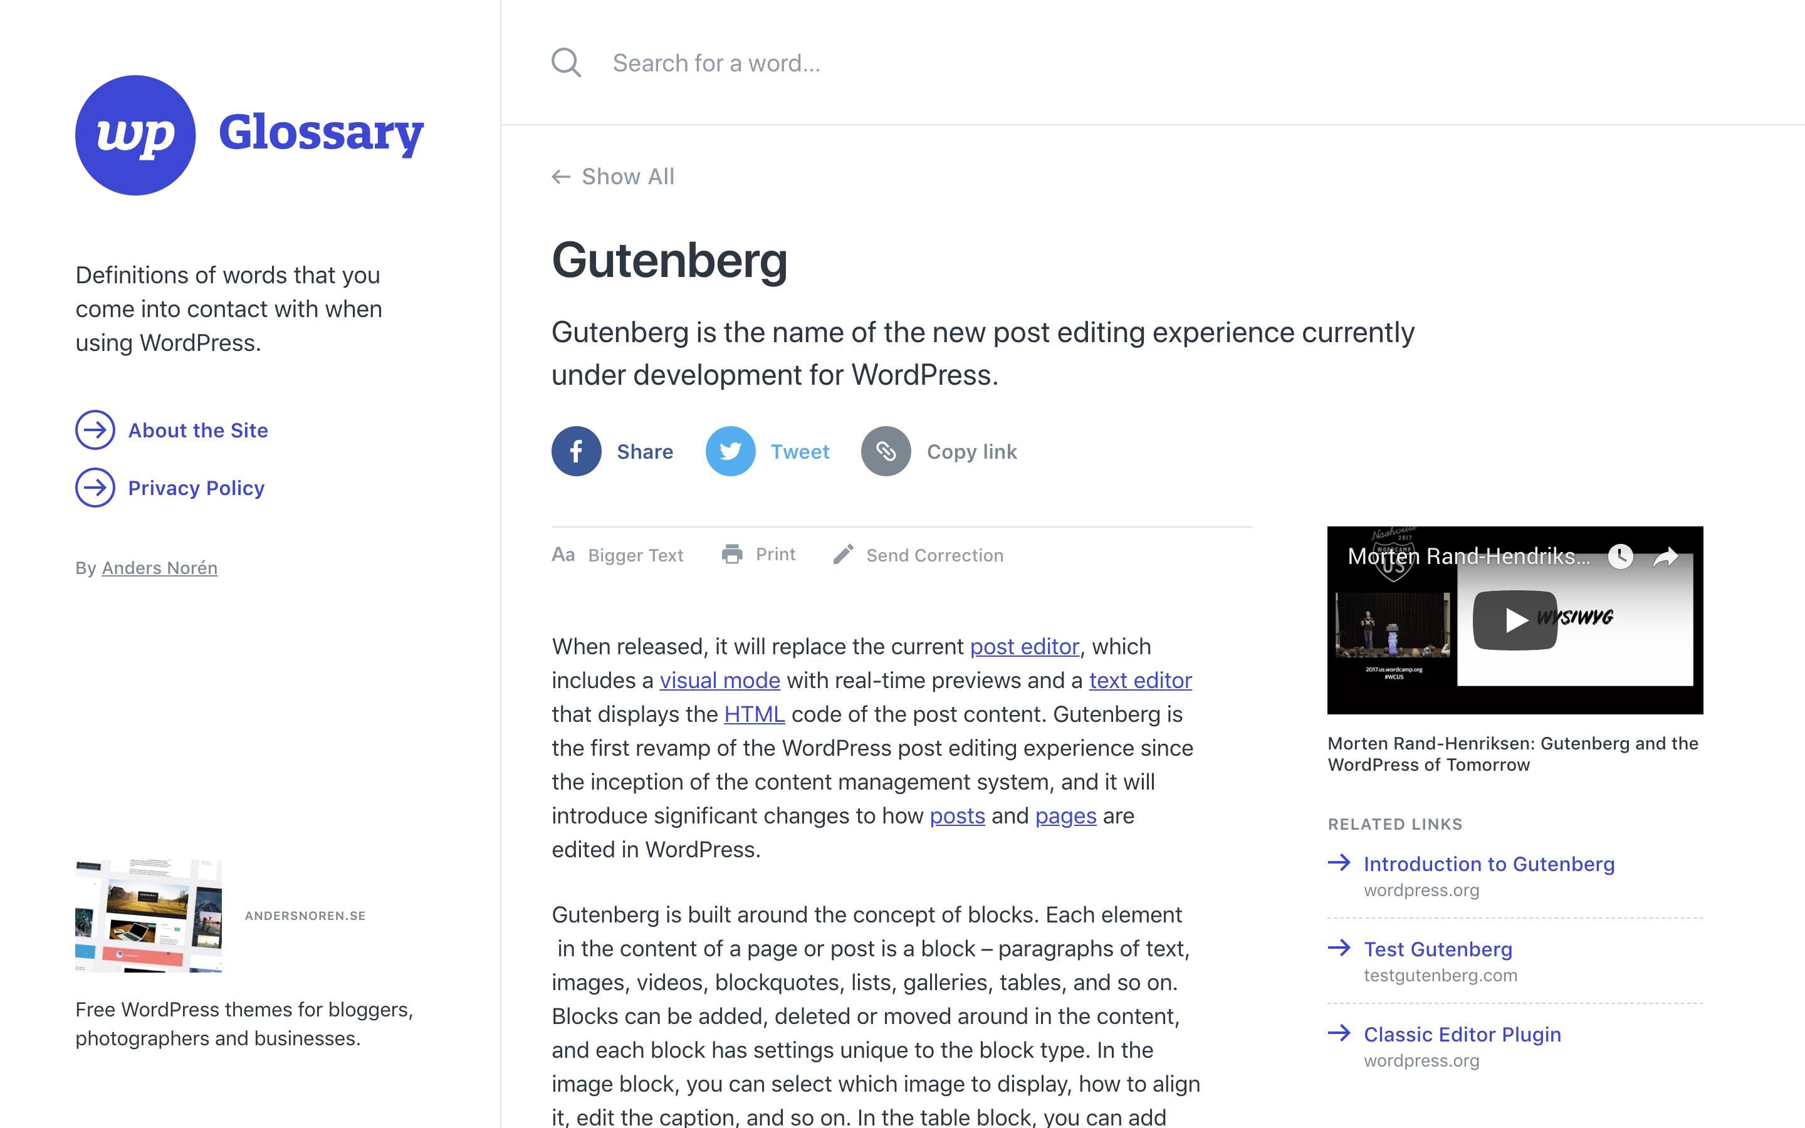Open Classic Editor Plugin link
1805x1128 pixels.
point(1462,1034)
